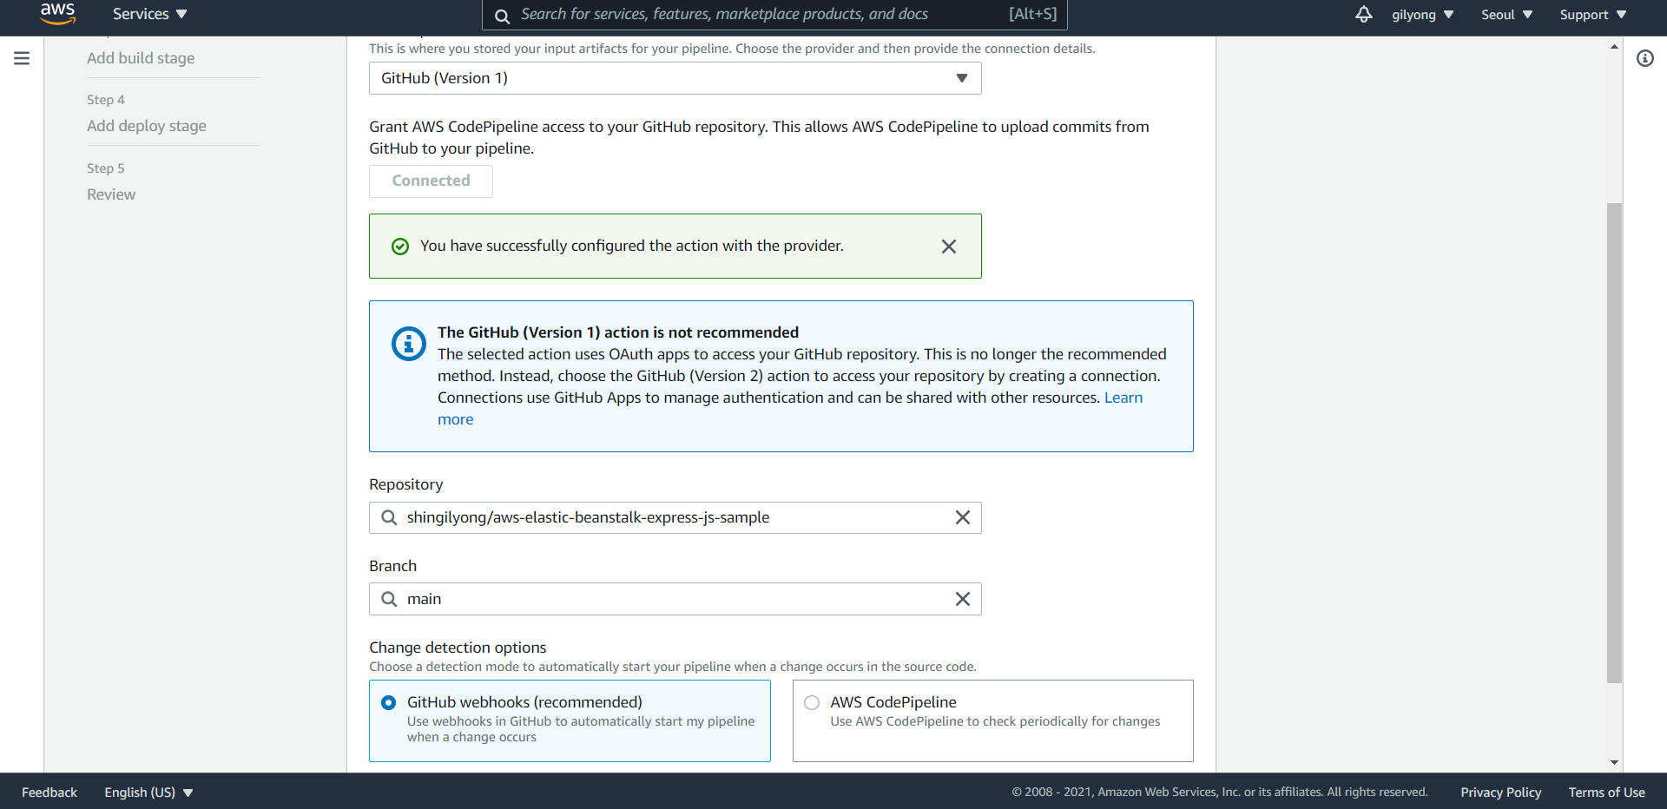Click the 'Step 5' label in the sidebar
The image size is (1667, 809).
tap(106, 168)
